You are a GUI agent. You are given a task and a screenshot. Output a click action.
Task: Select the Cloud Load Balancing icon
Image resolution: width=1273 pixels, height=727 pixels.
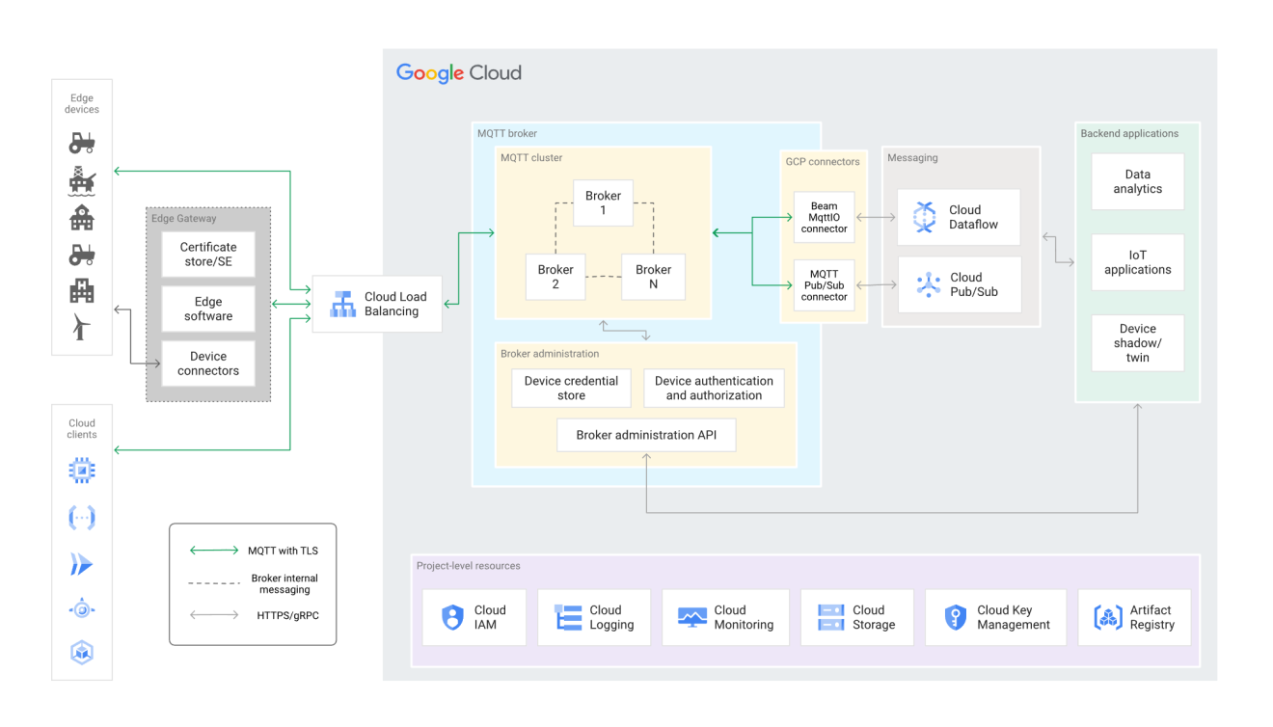[x=342, y=304]
